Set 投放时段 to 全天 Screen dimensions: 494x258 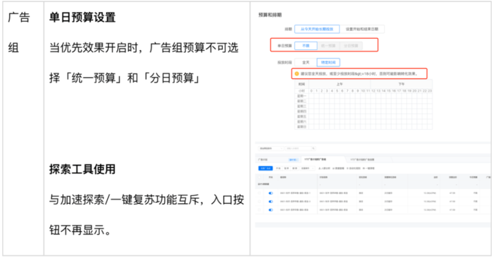(x=306, y=62)
